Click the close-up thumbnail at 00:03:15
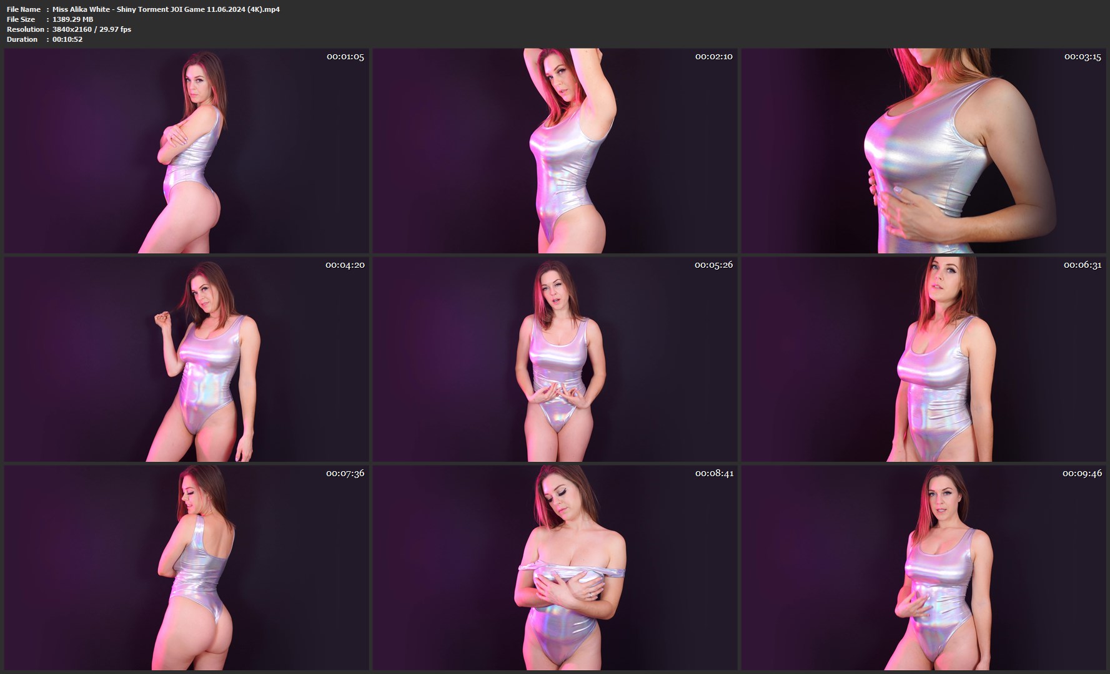The width and height of the screenshot is (1110, 674). click(x=923, y=151)
